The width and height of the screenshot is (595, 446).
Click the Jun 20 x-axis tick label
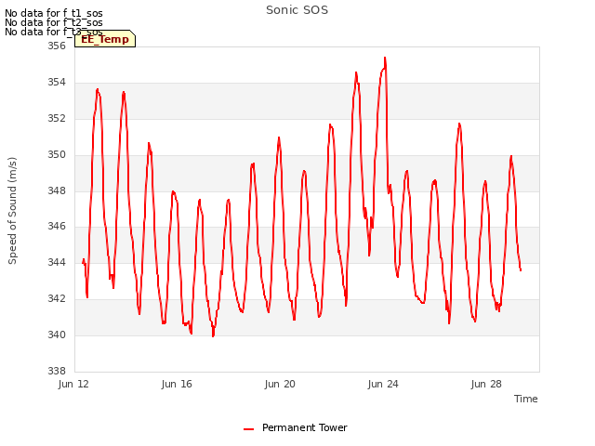tap(280, 384)
